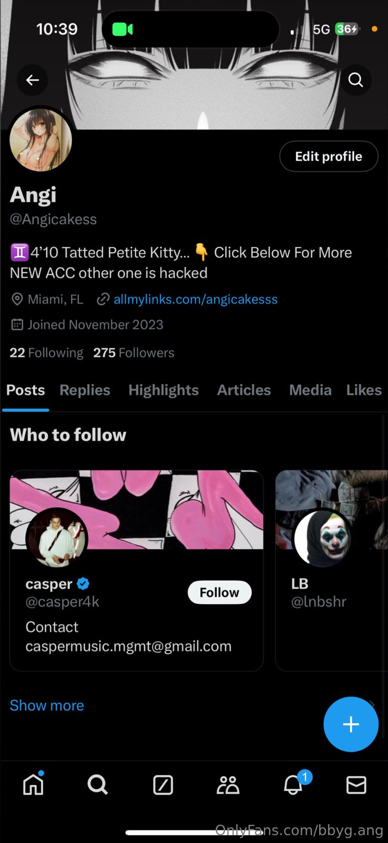Tap the blue compose plus button
The height and width of the screenshot is (843, 388).
351,724
